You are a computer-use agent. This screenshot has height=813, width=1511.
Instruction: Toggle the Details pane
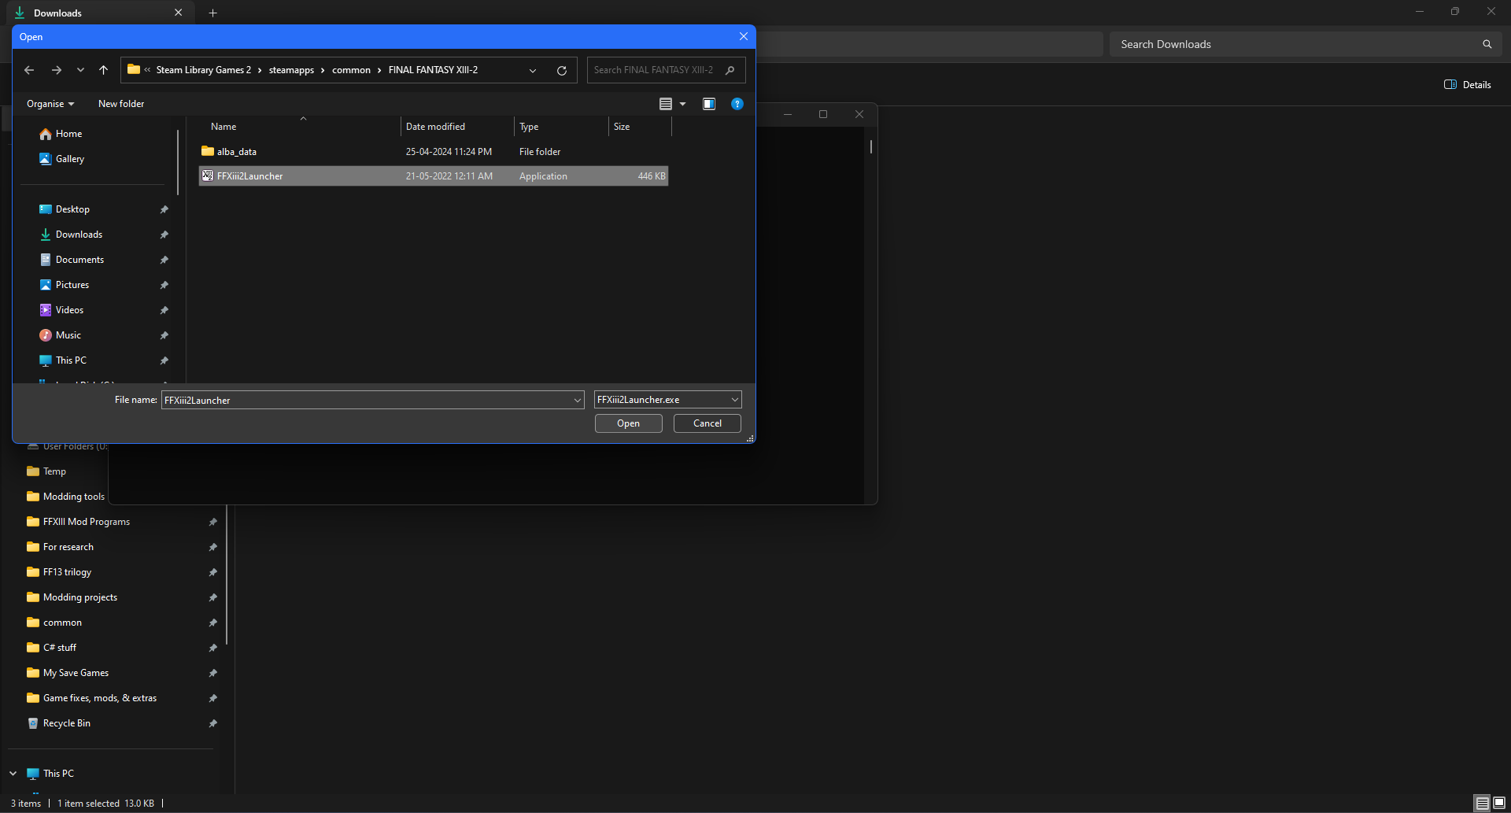1468,84
